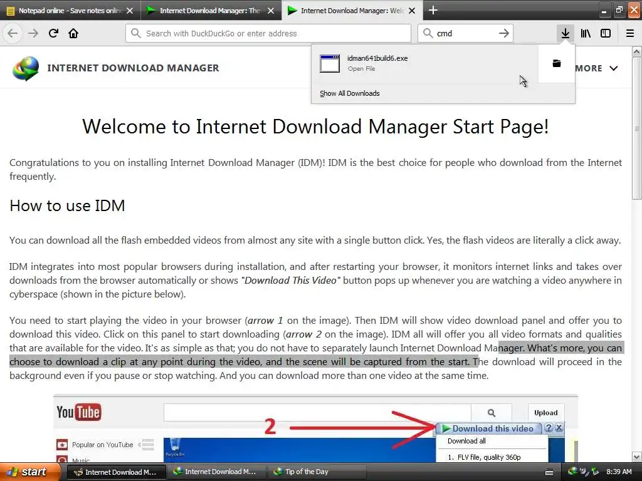Screen dimensions: 642x481
Task: Open containing folder for idman641build6.exe
Action: click(557, 63)
